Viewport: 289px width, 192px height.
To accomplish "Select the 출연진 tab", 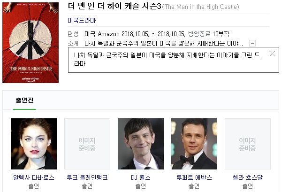I will 24,100.
